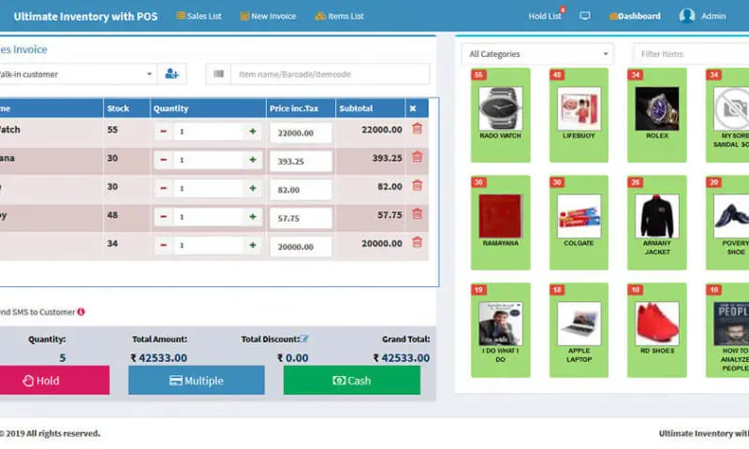Click the Total Discount edit icon
Image resolution: width=749 pixels, height=449 pixels.
304,339
